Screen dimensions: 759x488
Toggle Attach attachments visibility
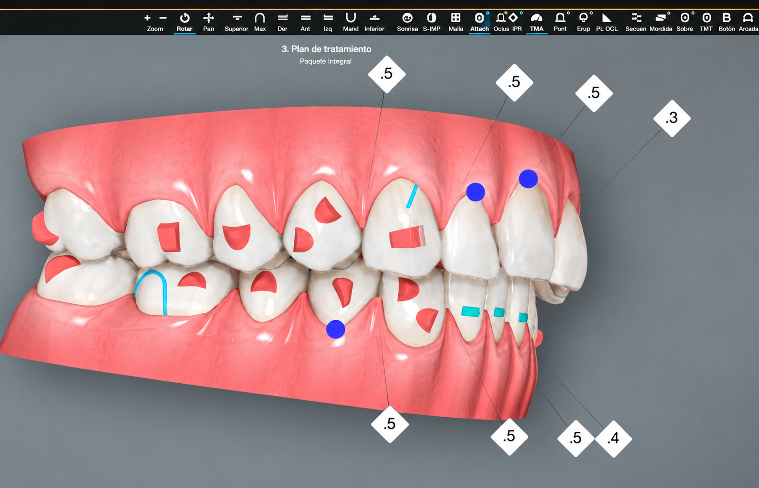pyautogui.click(x=479, y=22)
